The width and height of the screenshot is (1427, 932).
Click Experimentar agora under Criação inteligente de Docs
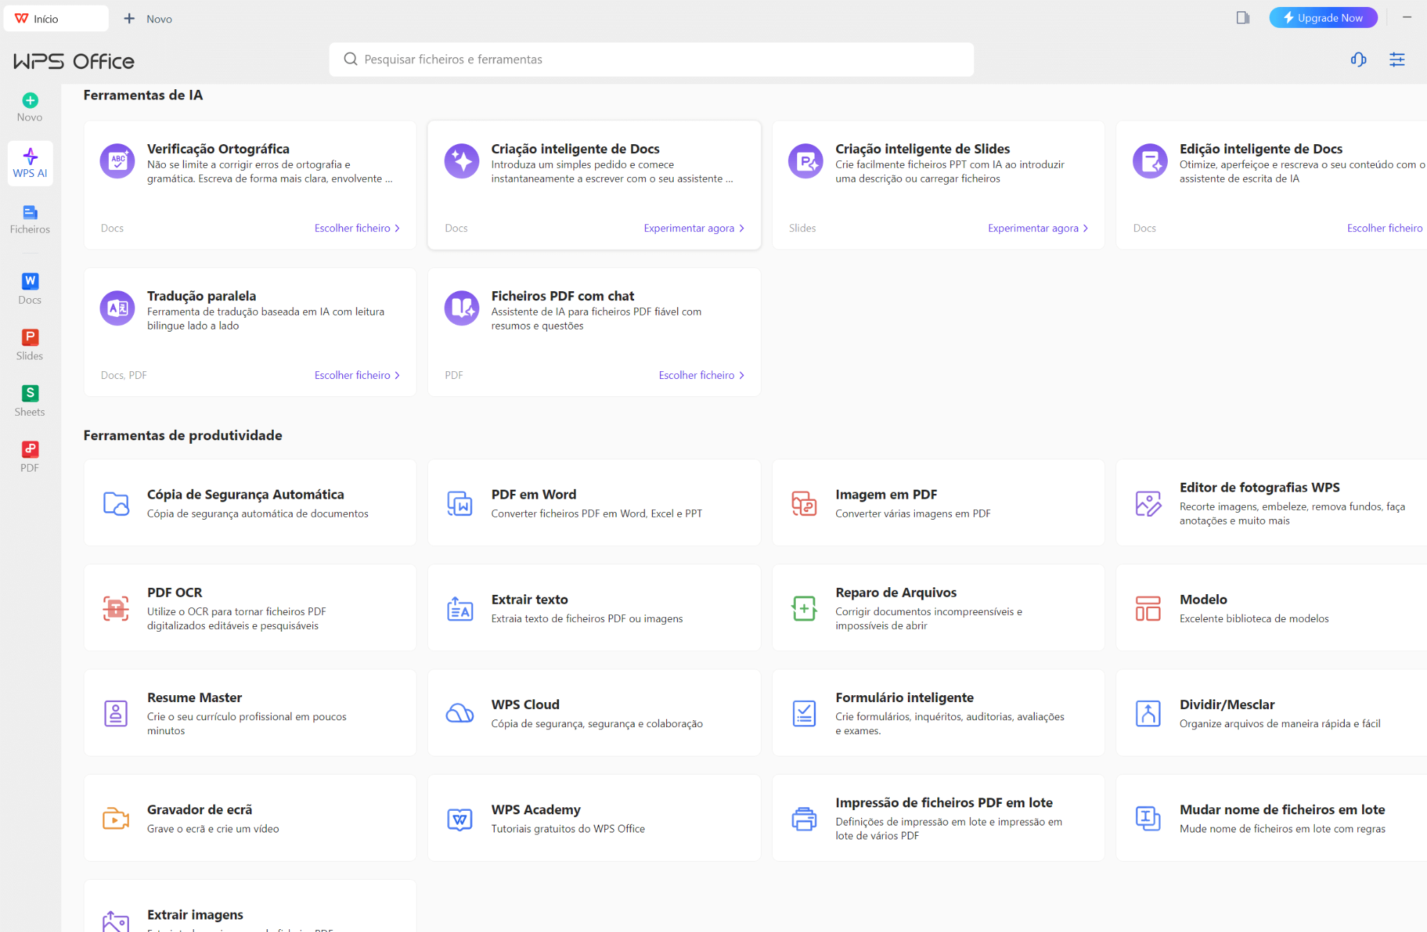pyautogui.click(x=694, y=228)
